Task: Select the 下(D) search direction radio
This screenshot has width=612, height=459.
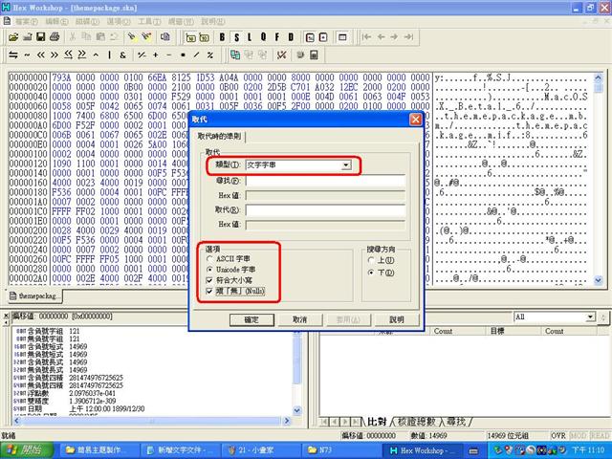Action: pos(381,273)
